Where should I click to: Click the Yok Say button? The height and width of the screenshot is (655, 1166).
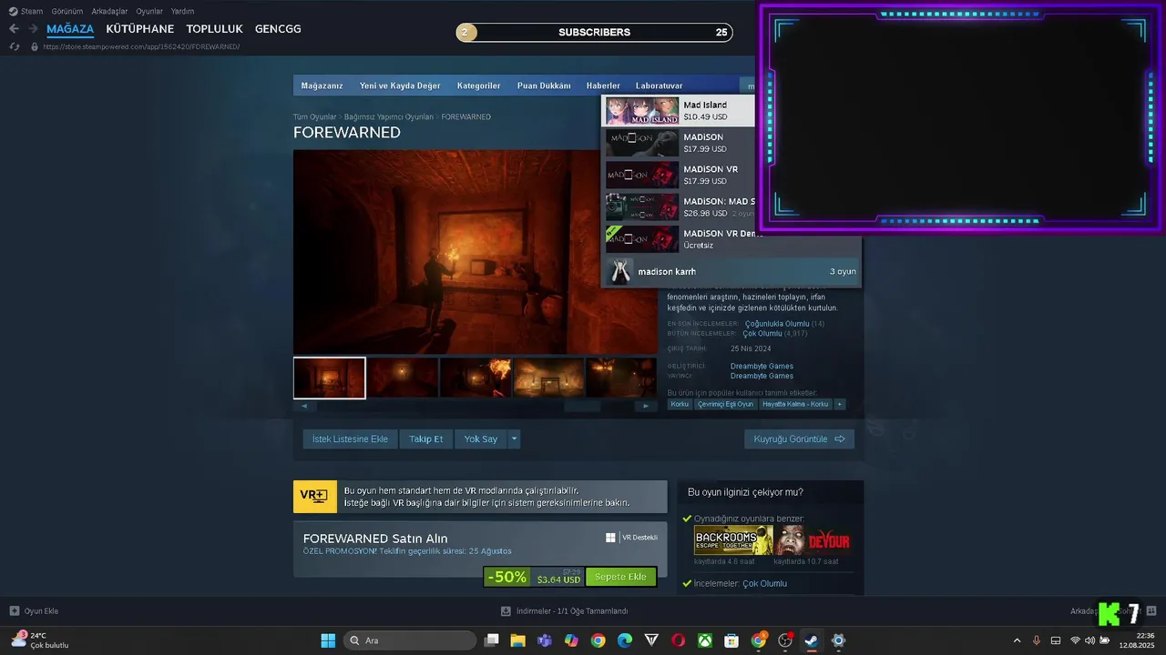click(x=480, y=438)
